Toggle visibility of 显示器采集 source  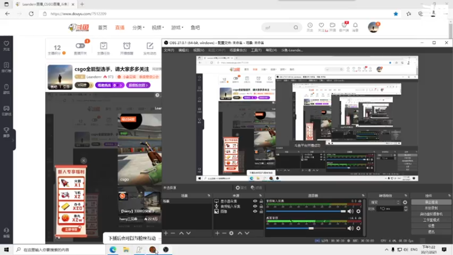pyautogui.click(x=255, y=201)
